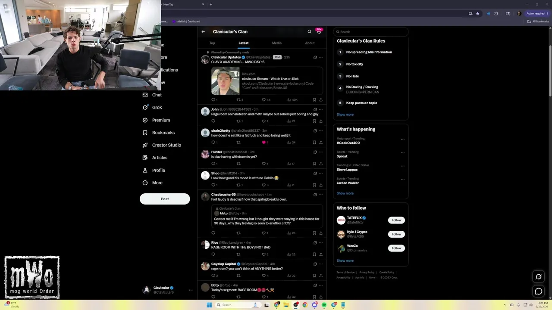This screenshot has height=310, width=552.
Task: Switch to the Media tab
Action: click(277, 43)
